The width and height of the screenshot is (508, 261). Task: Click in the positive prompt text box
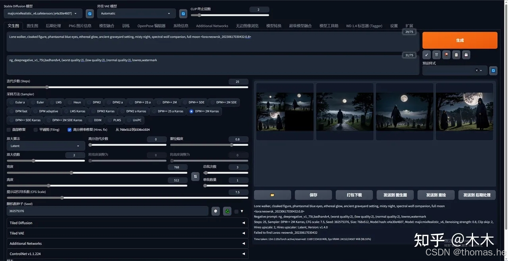tap(213, 42)
